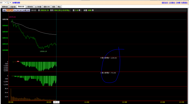Open the 到價通知 price alert link
This screenshot has height=104, width=189.
point(184,3)
